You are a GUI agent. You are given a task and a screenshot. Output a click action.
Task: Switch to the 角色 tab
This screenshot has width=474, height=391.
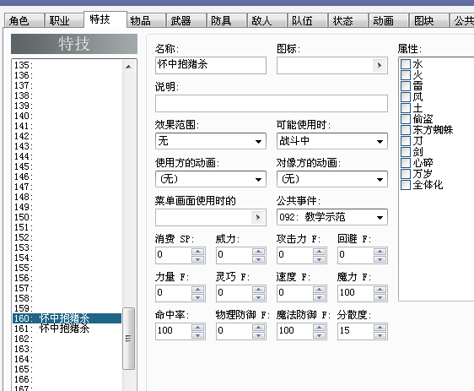pos(24,20)
